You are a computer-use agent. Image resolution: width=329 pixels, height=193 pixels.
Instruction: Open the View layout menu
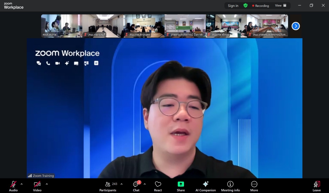(281, 6)
